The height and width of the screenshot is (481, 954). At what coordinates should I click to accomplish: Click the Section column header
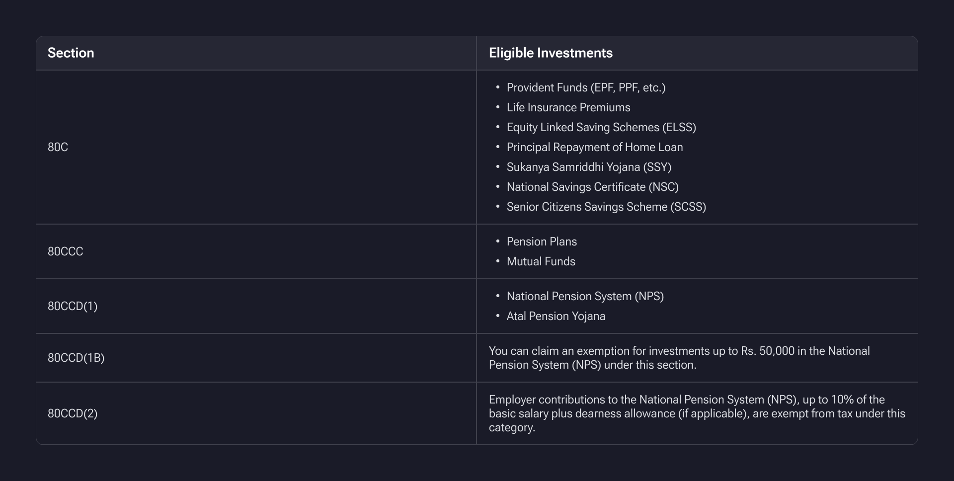71,53
